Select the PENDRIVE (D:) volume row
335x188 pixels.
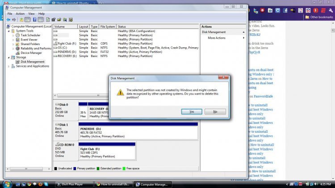point(126,52)
